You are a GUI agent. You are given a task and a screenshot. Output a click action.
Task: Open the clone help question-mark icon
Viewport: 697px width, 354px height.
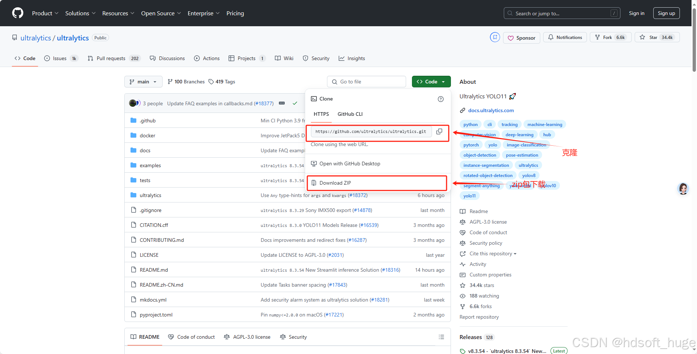[x=441, y=99]
